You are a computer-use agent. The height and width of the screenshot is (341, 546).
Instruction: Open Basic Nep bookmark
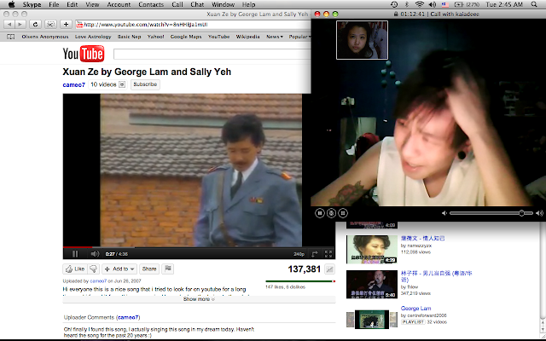pyautogui.click(x=129, y=37)
